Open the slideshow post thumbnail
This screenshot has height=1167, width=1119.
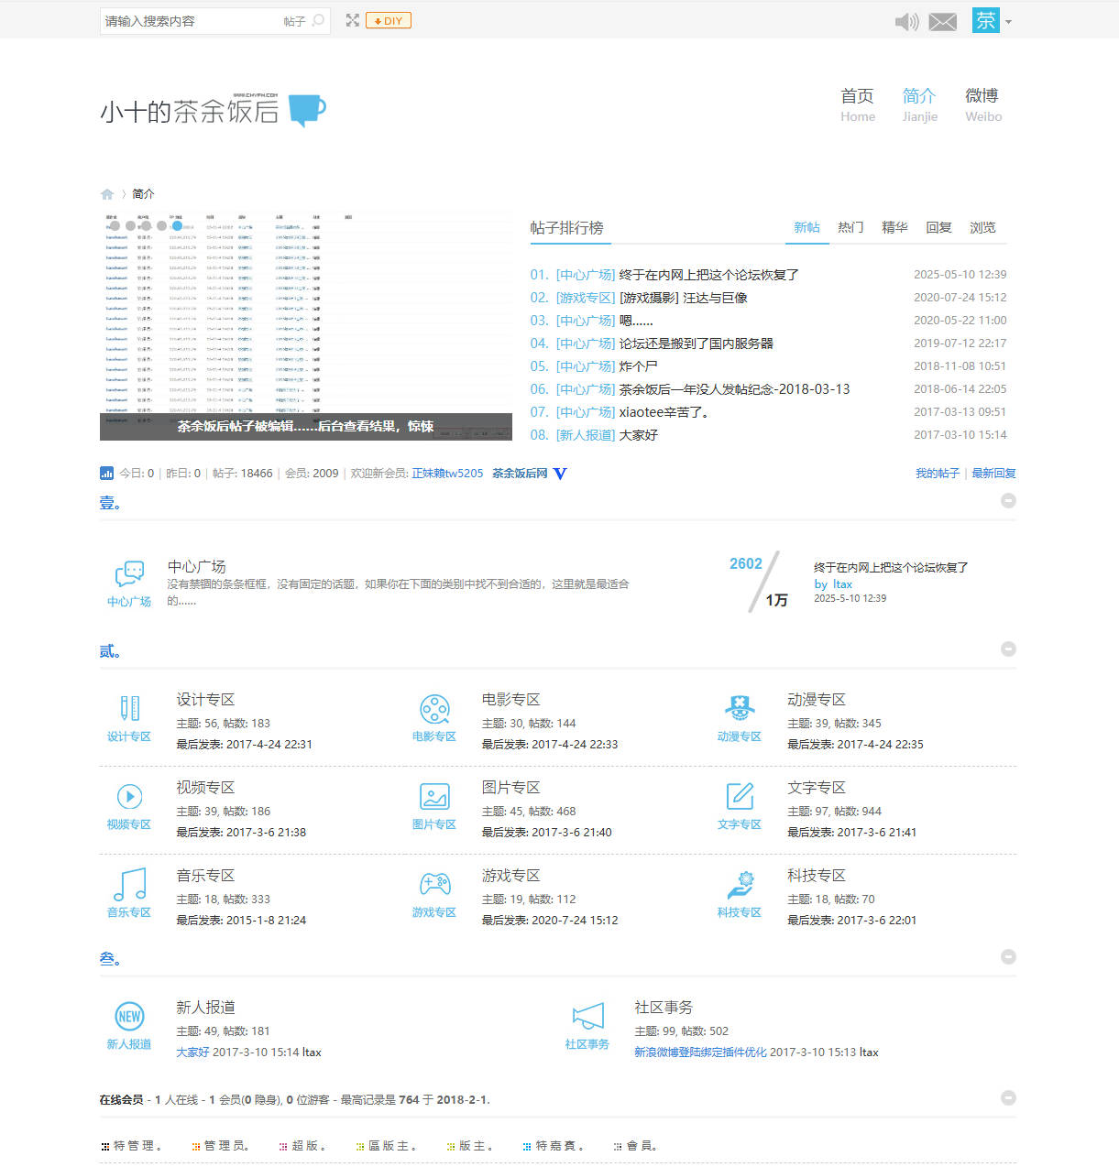(306, 326)
